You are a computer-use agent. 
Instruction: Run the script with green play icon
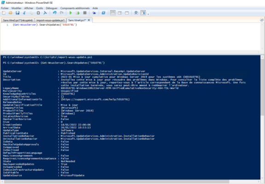click(x=71, y=13)
